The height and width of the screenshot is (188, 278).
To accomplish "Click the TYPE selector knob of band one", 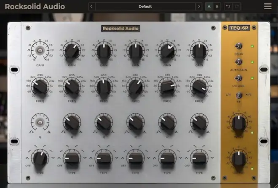I will click(x=40, y=158).
